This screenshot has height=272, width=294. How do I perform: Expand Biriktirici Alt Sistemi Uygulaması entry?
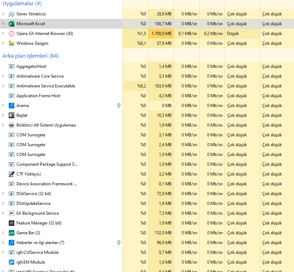[3, 125]
